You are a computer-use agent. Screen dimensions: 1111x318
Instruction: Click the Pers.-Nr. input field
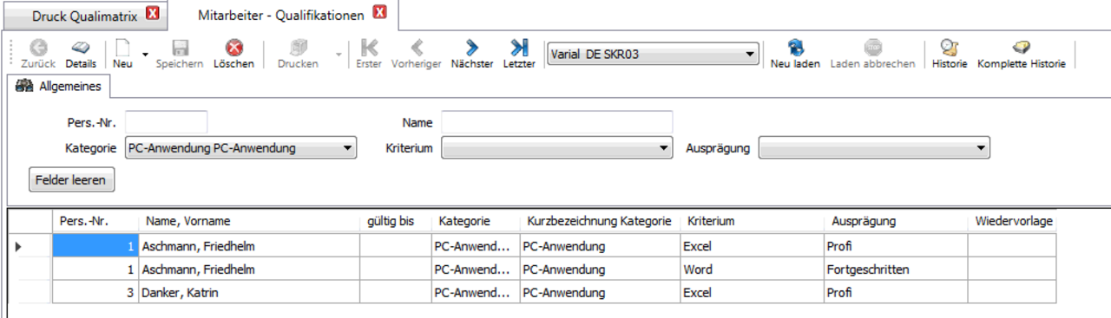[167, 122]
